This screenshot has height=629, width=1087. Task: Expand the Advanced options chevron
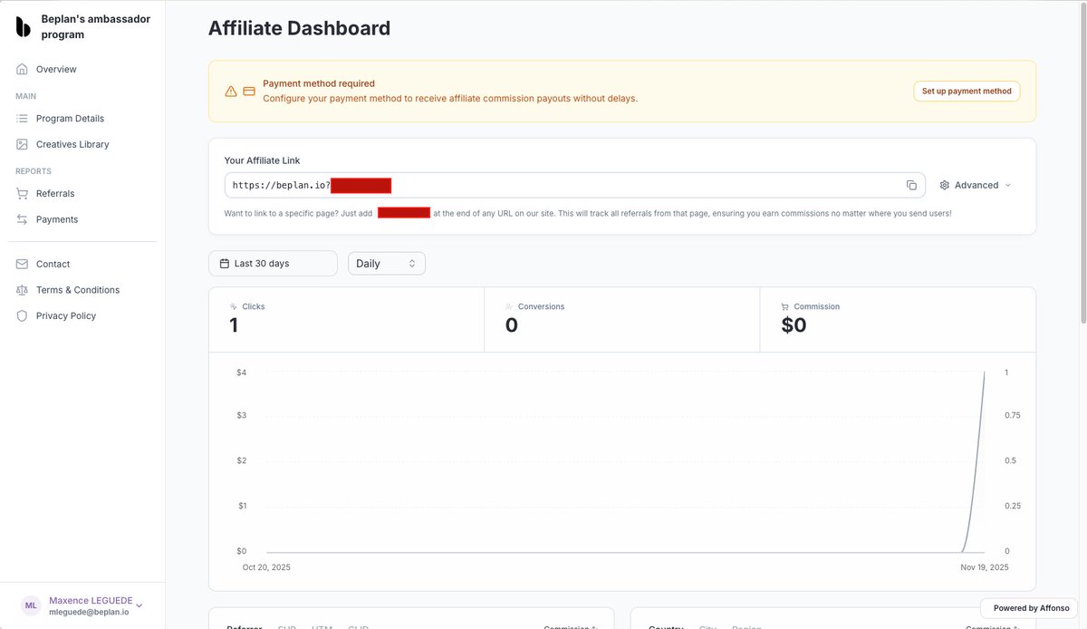(x=1008, y=184)
